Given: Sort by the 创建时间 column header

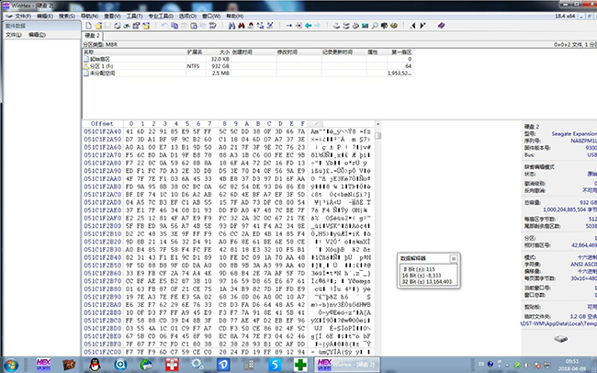Looking at the screenshot, I should [253, 51].
